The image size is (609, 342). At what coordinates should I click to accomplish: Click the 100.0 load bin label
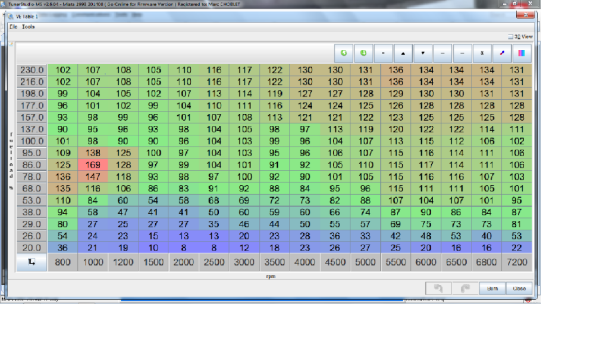[x=32, y=141]
